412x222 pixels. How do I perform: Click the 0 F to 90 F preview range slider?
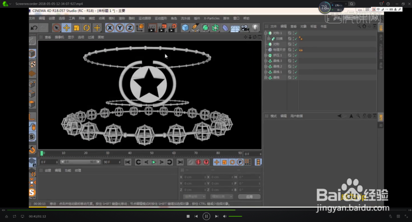click(x=80, y=162)
